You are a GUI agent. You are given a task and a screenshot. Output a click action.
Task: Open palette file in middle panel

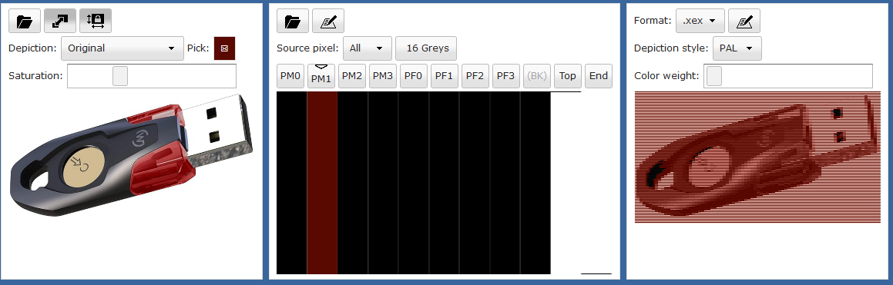tap(292, 21)
